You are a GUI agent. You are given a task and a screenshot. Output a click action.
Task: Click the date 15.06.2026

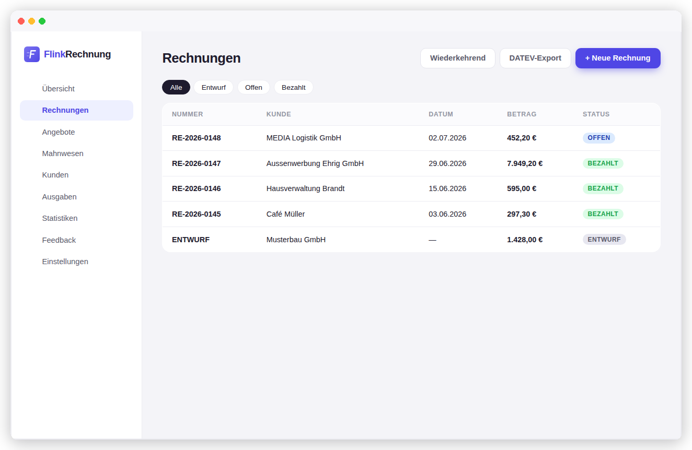click(447, 188)
